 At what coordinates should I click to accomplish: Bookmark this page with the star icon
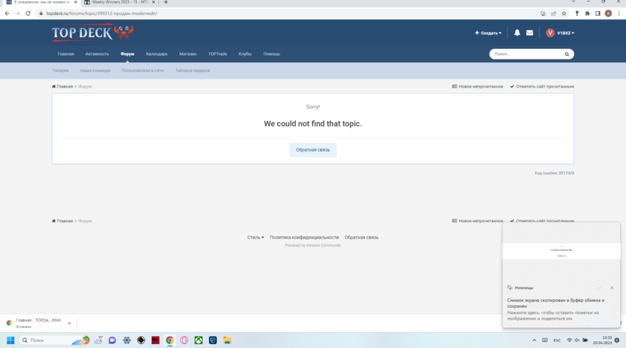point(564,13)
